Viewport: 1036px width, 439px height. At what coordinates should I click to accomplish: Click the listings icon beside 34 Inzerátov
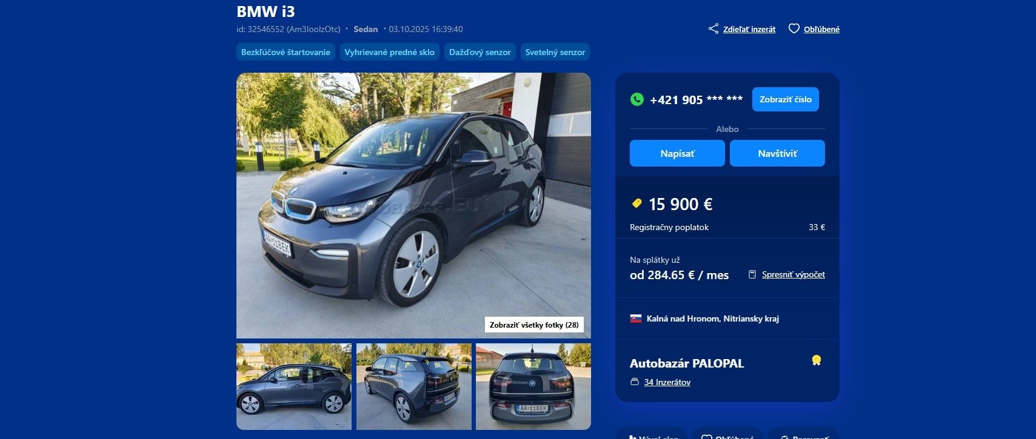tap(635, 382)
